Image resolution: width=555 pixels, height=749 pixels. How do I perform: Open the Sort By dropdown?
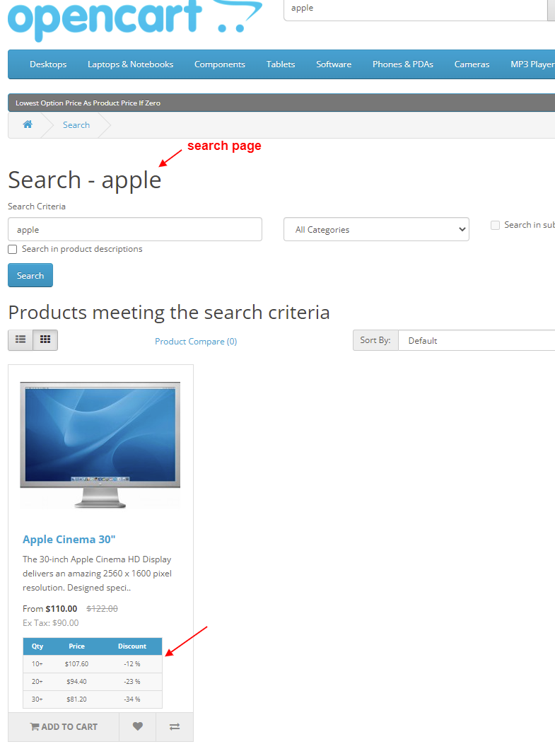pos(476,341)
